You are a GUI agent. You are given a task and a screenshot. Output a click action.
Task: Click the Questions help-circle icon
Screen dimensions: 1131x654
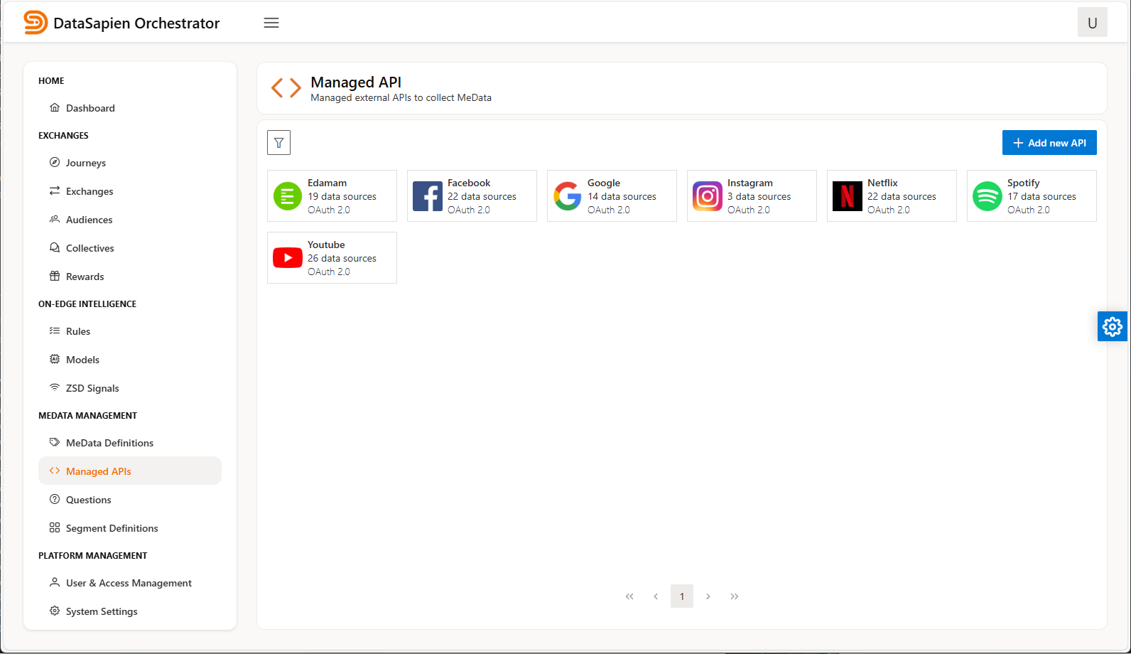(x=55, y=499)
